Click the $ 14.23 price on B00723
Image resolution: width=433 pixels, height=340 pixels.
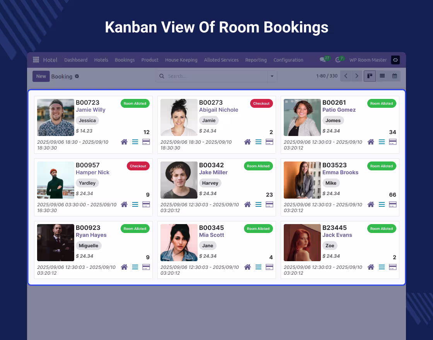84,131
